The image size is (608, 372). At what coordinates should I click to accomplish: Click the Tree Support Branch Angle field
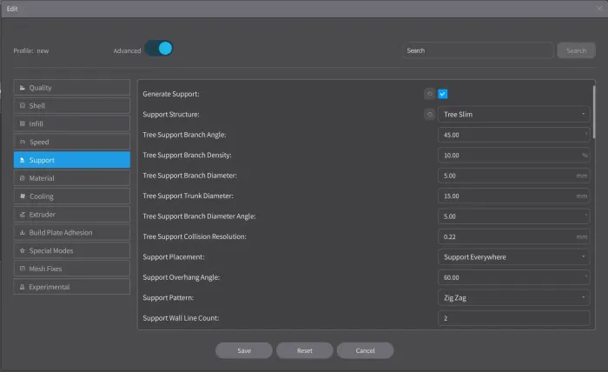(514, 135)
